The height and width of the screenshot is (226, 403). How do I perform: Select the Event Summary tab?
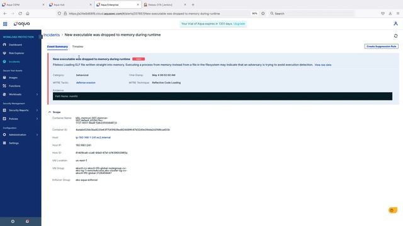point(57,46)
